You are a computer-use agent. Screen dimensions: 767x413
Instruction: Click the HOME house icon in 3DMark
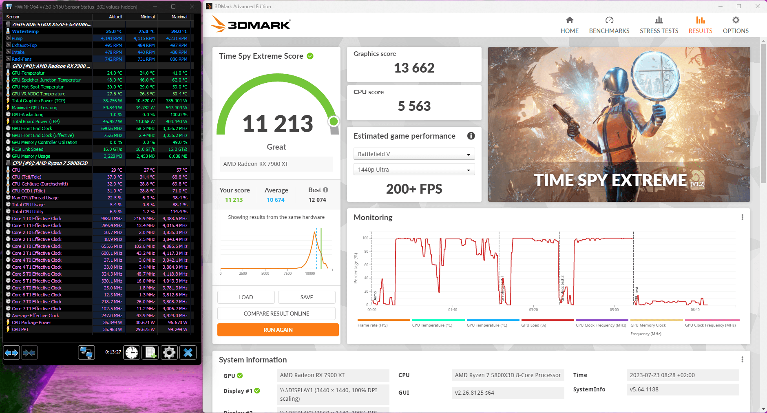pos(570,20)
